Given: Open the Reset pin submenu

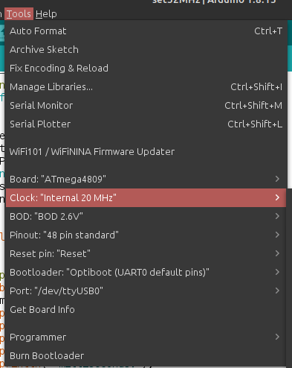Looking at the screenshot, I should click(146, 253).
